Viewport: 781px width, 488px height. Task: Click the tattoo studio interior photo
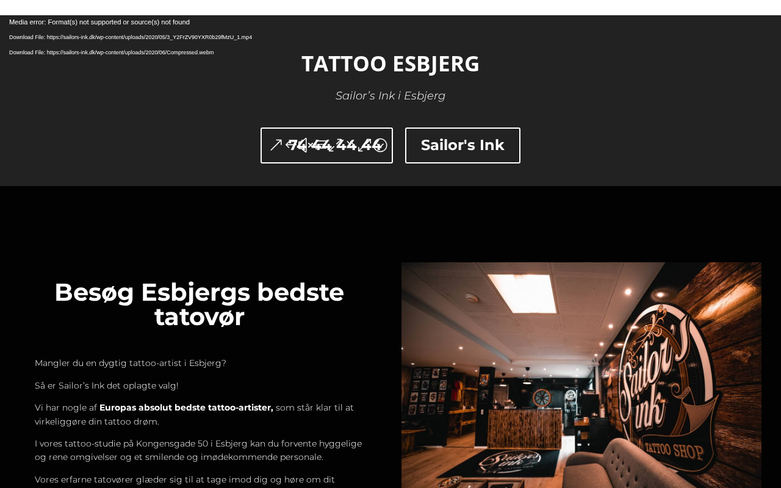click(581, 375)
